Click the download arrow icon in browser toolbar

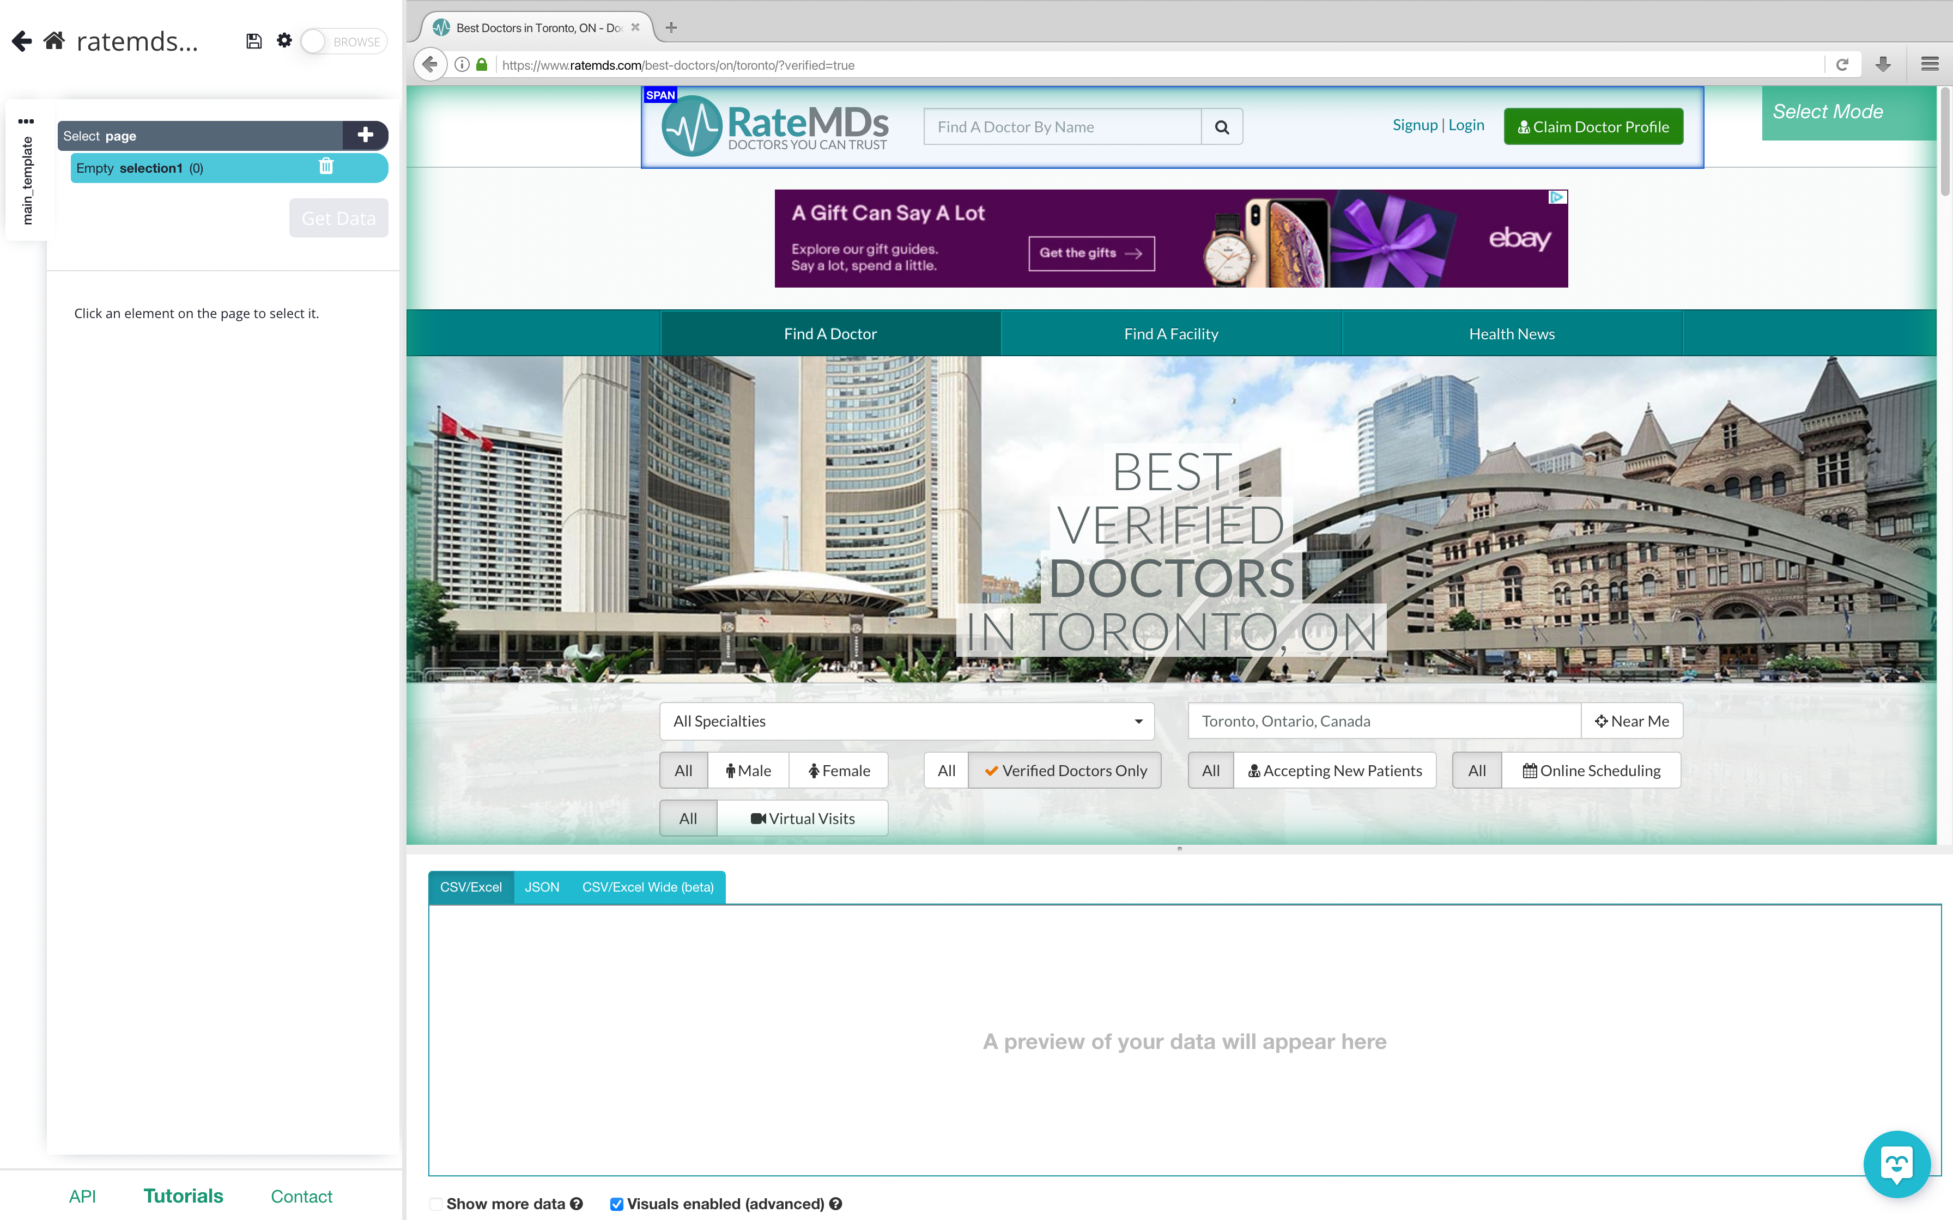[x=1883, y=65]
